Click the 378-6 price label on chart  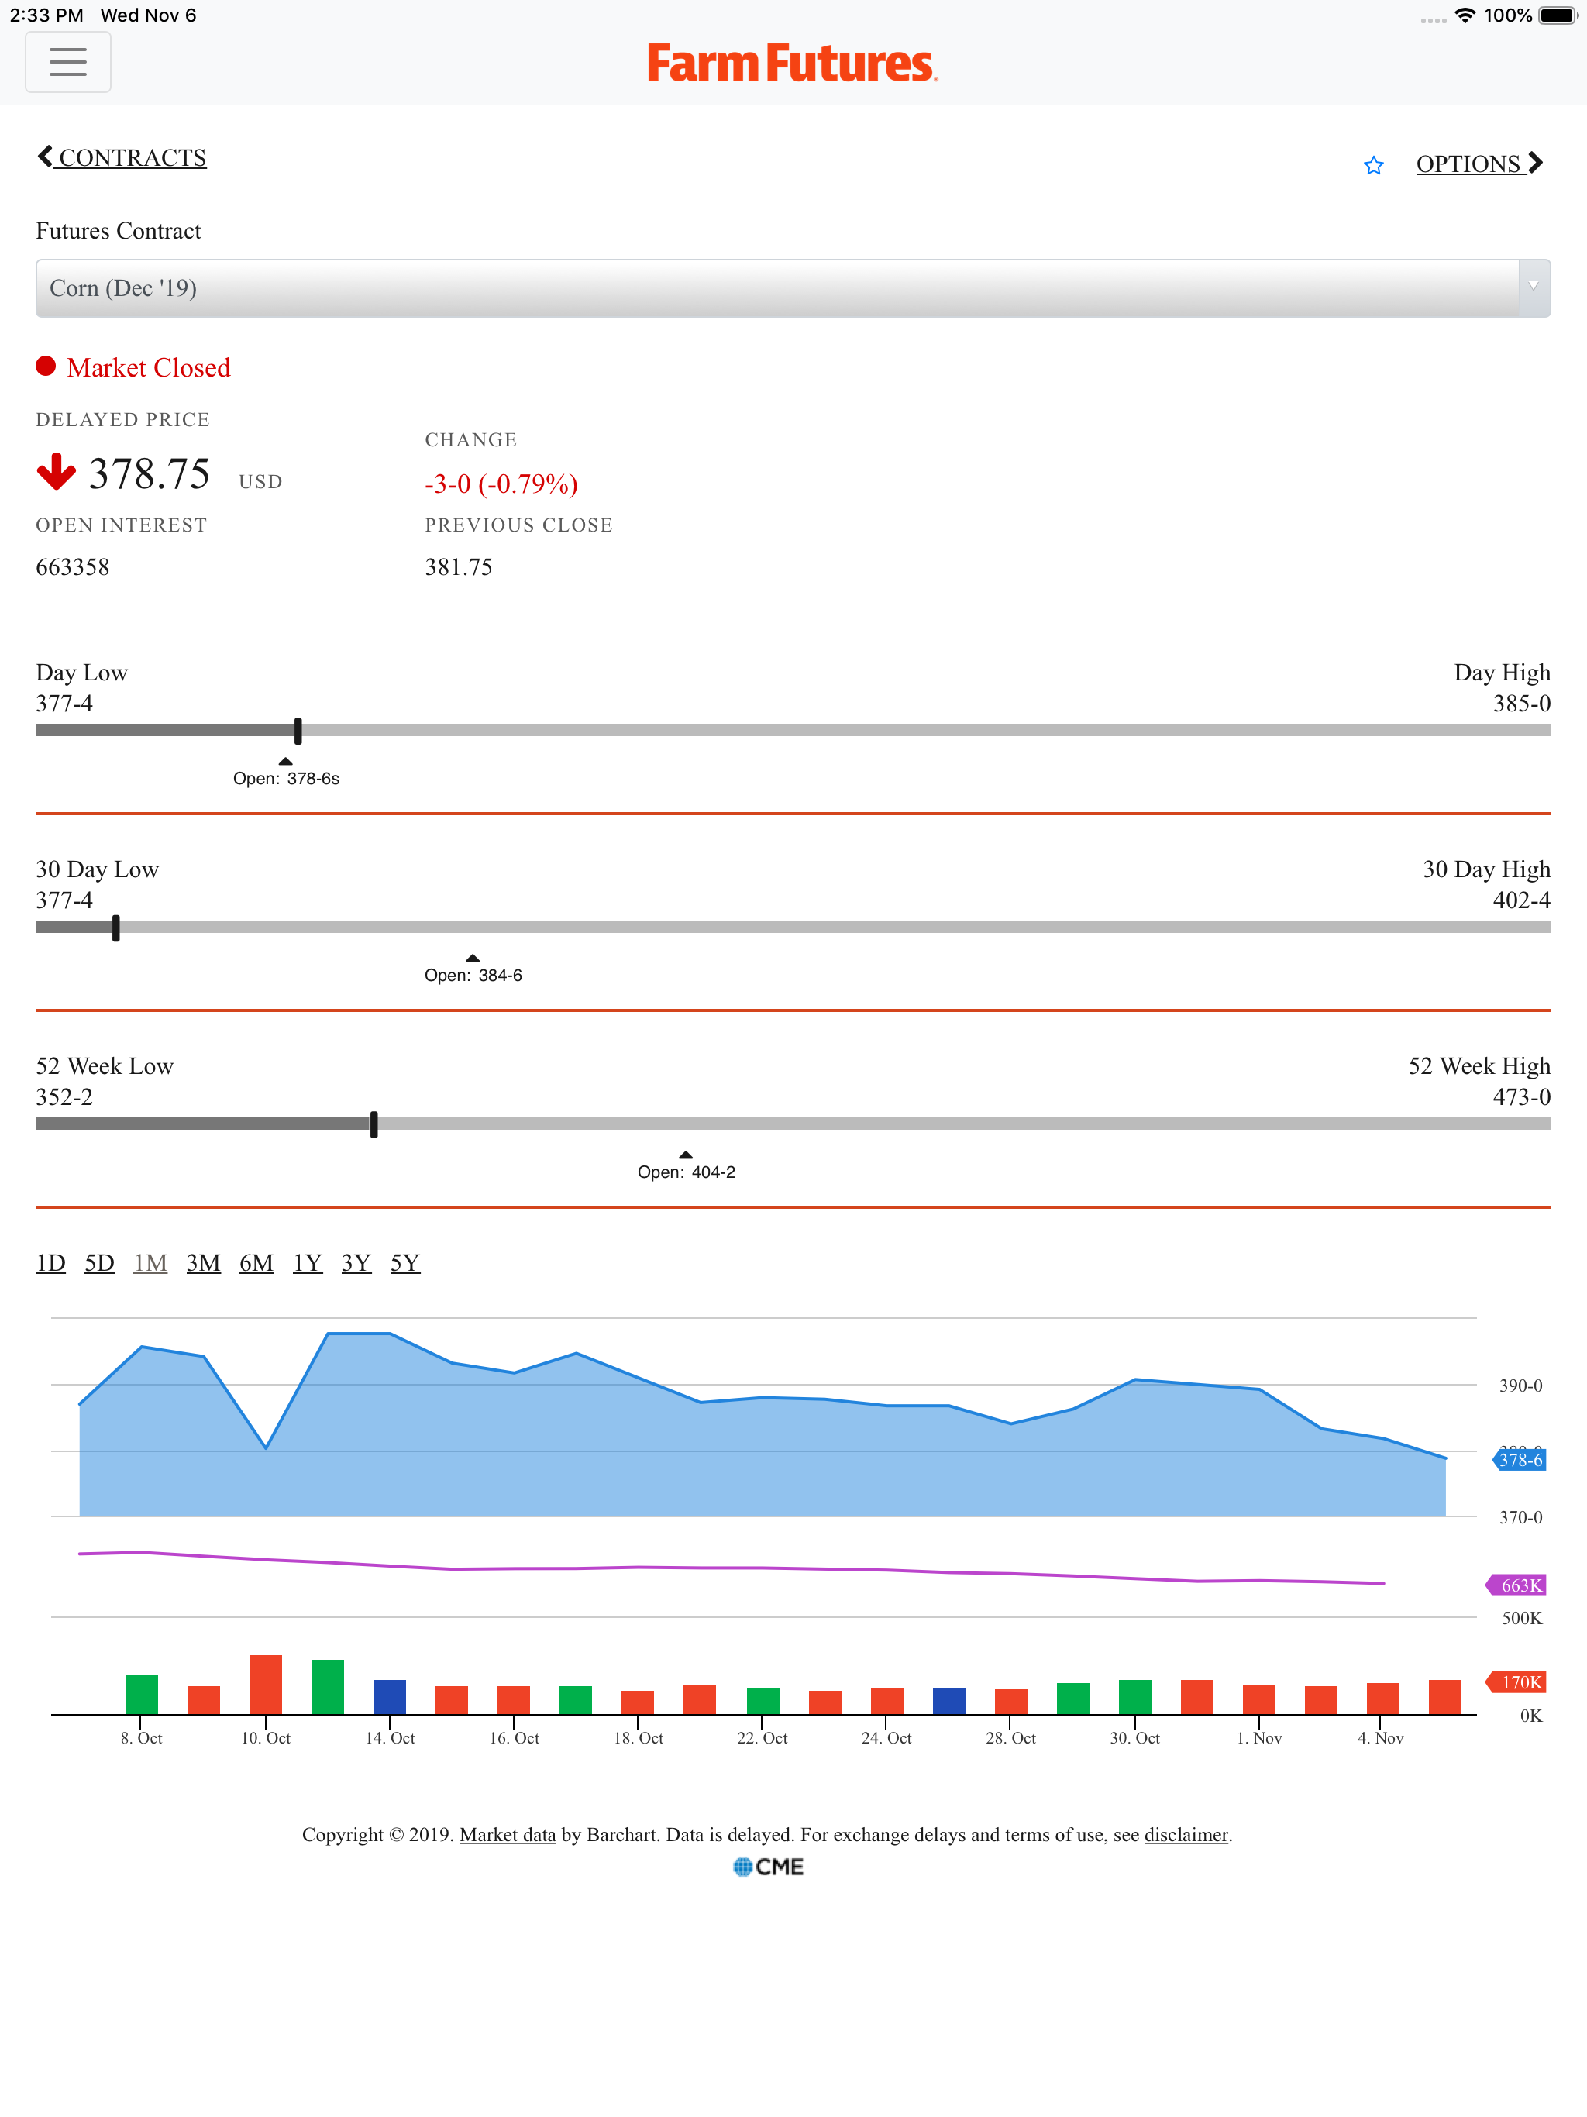[1520, 1461]
